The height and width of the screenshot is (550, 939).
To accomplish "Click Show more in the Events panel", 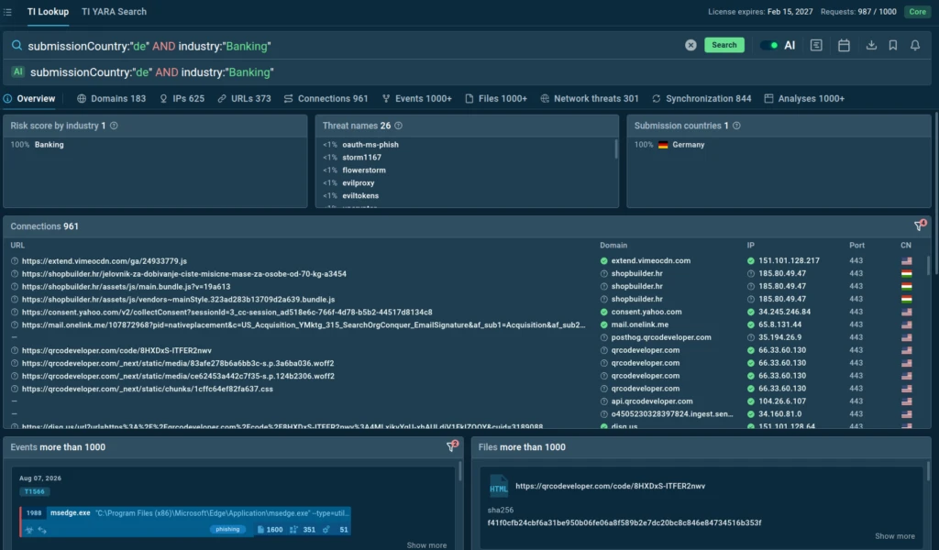I will [426, 545].
